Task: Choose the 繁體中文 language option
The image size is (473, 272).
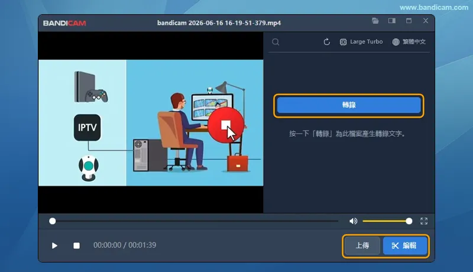Action: (409, 42)
